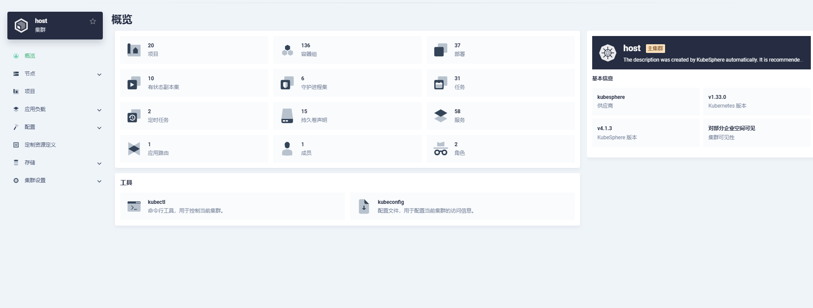Click the 主集群 badge

pyautogui.click(x=656, y=49)
